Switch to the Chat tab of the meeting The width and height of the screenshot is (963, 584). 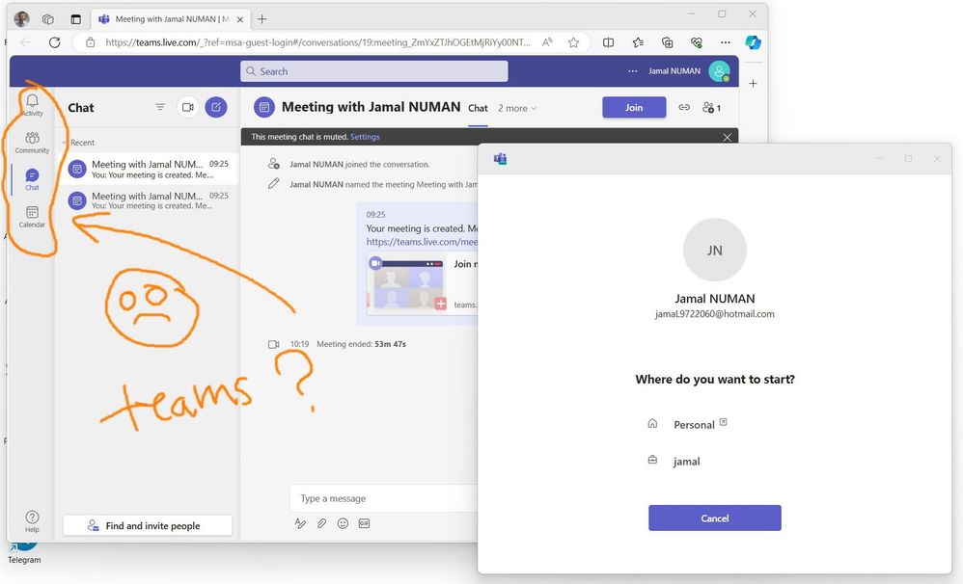click(478, 108)
